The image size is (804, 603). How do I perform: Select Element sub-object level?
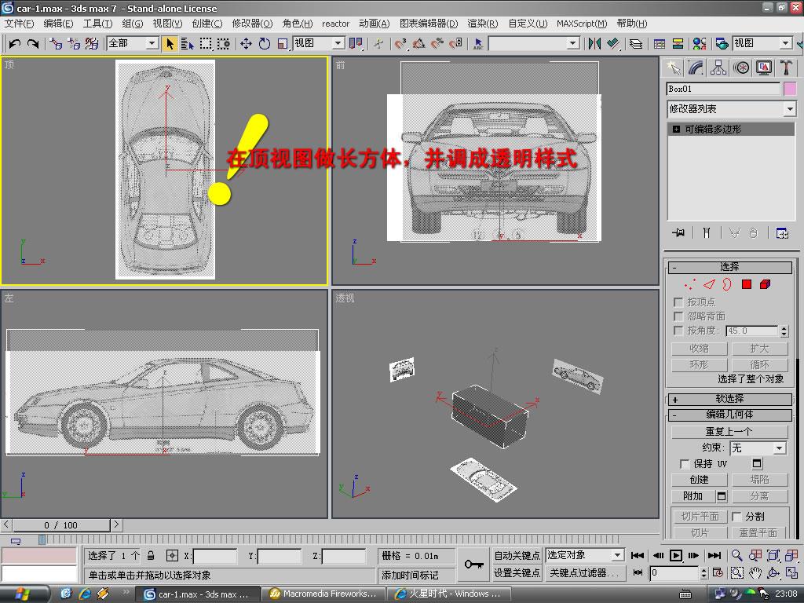[x=765, y=284]
